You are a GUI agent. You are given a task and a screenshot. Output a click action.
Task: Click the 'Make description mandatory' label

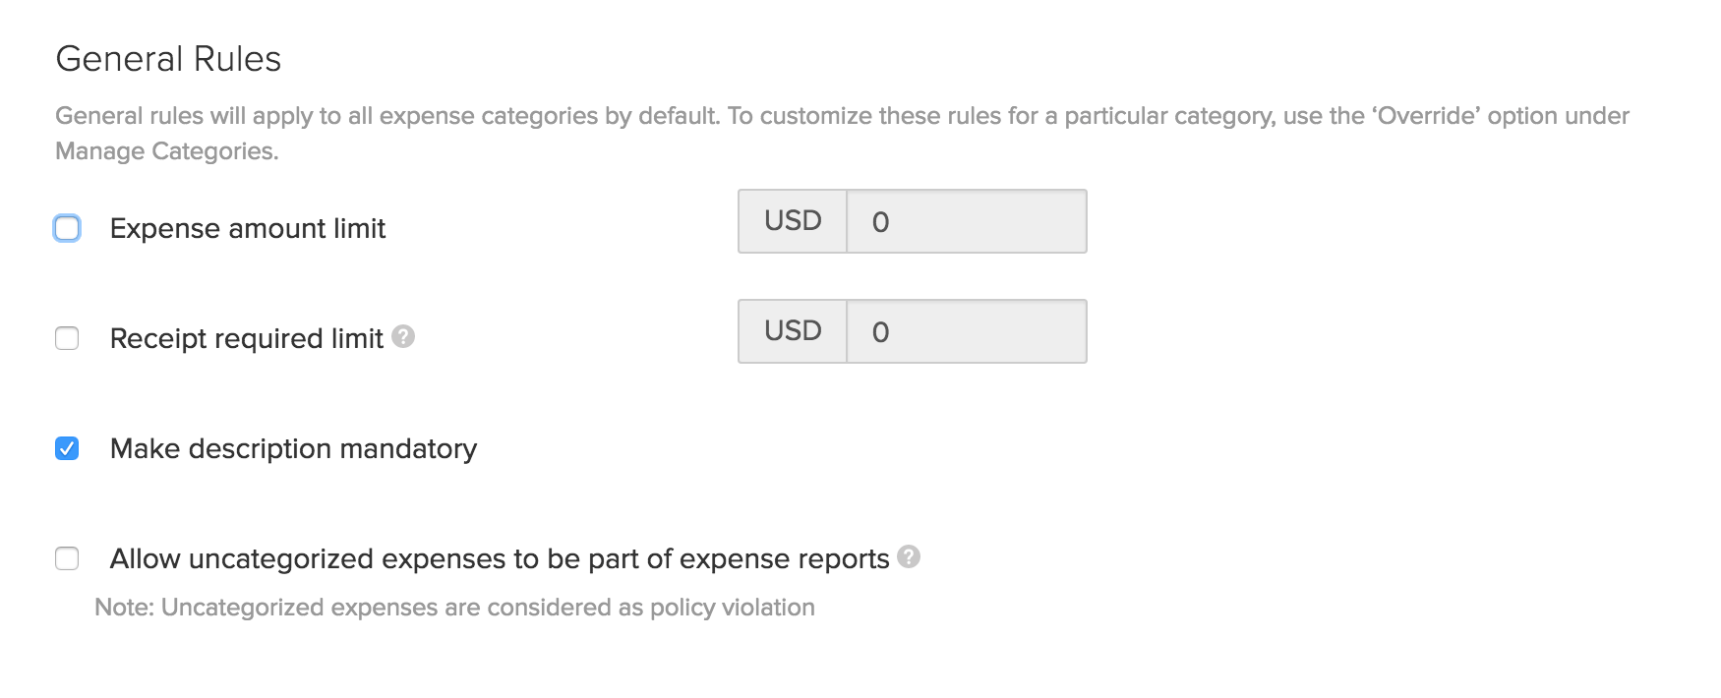tap(293, 448)
